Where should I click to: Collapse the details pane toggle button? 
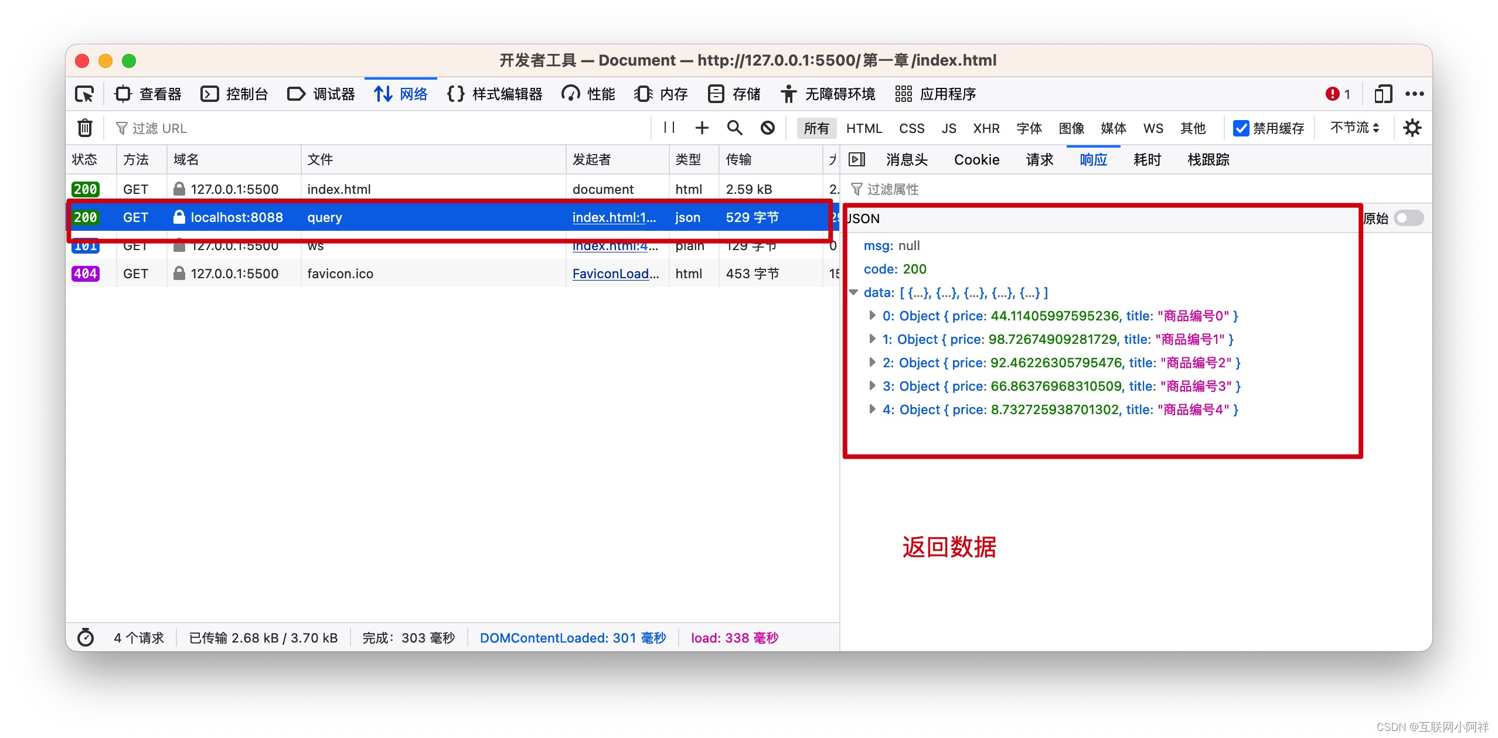857,159
